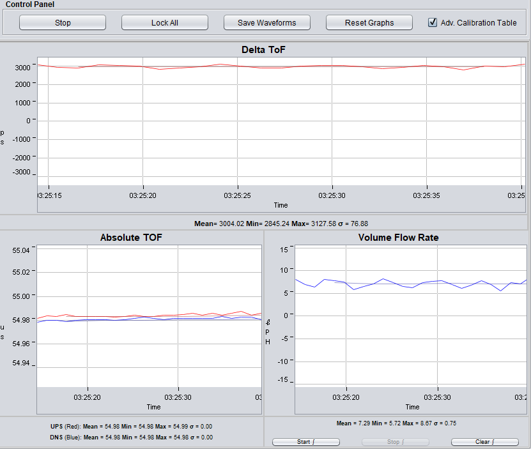Screen dimensions: 531x449
Task: Start integration using the Start ∫ button
Action: coord(305,441)
